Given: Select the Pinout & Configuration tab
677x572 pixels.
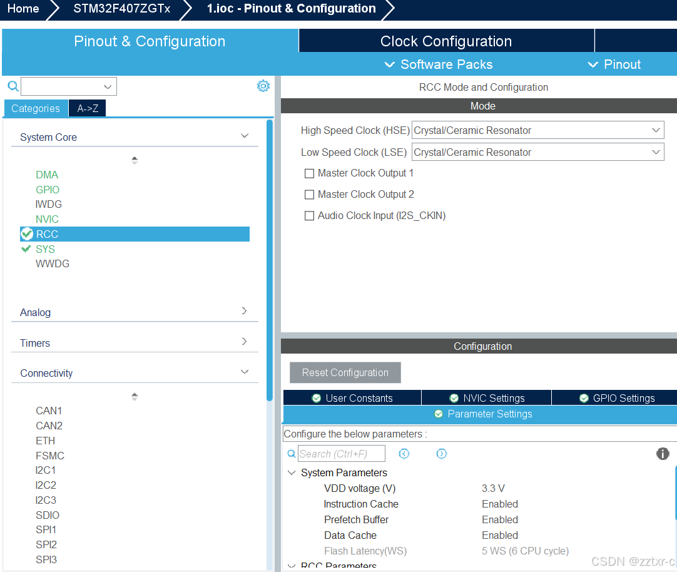Looking at the screenshot, I should tap(150, 41).
